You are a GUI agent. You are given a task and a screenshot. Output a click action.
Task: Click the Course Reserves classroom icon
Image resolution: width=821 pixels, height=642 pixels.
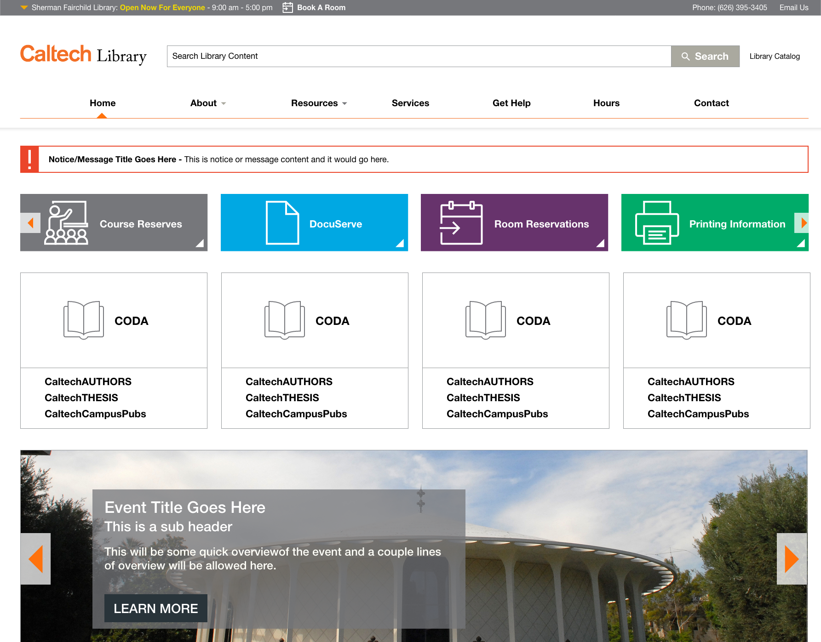tap(66, 222)
